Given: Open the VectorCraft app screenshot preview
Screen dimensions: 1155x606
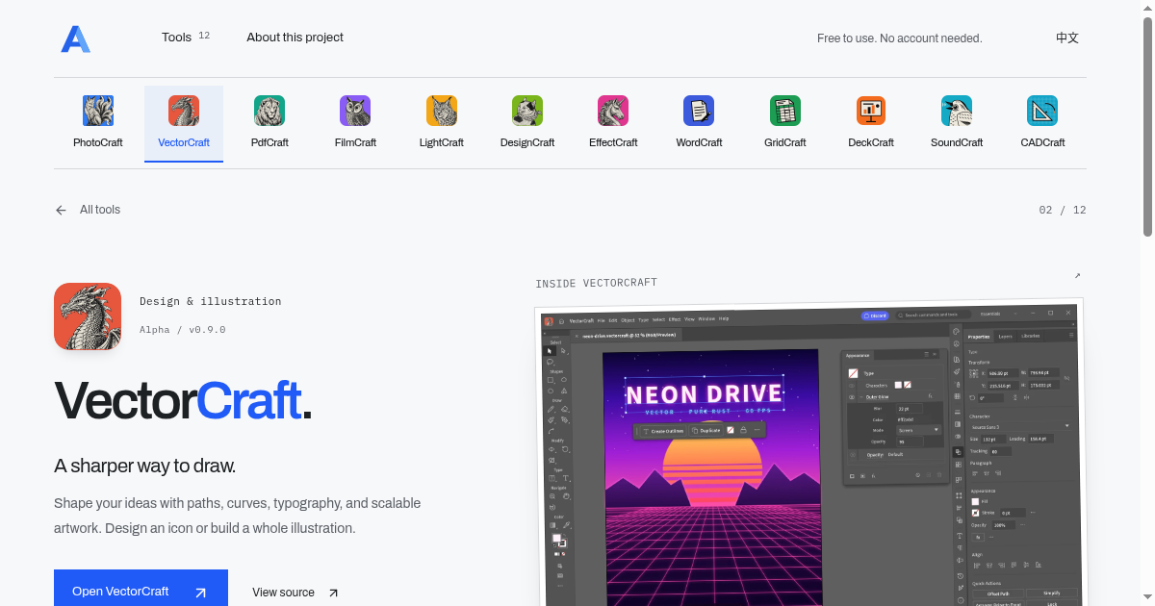Looking at the screenshot, I should (808, 452).
